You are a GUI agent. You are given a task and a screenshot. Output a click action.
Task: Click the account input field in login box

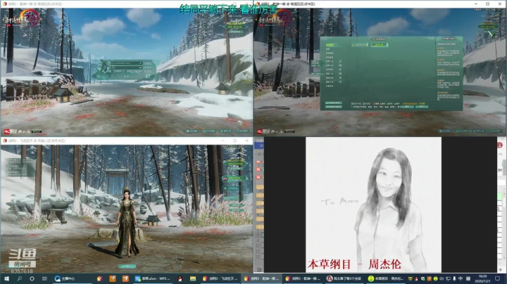(x=126, y=63)
